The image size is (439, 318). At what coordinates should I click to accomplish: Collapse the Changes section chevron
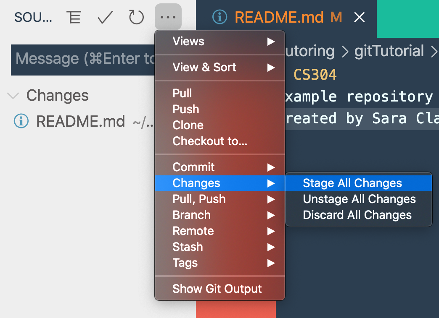(x=13, y=96)
